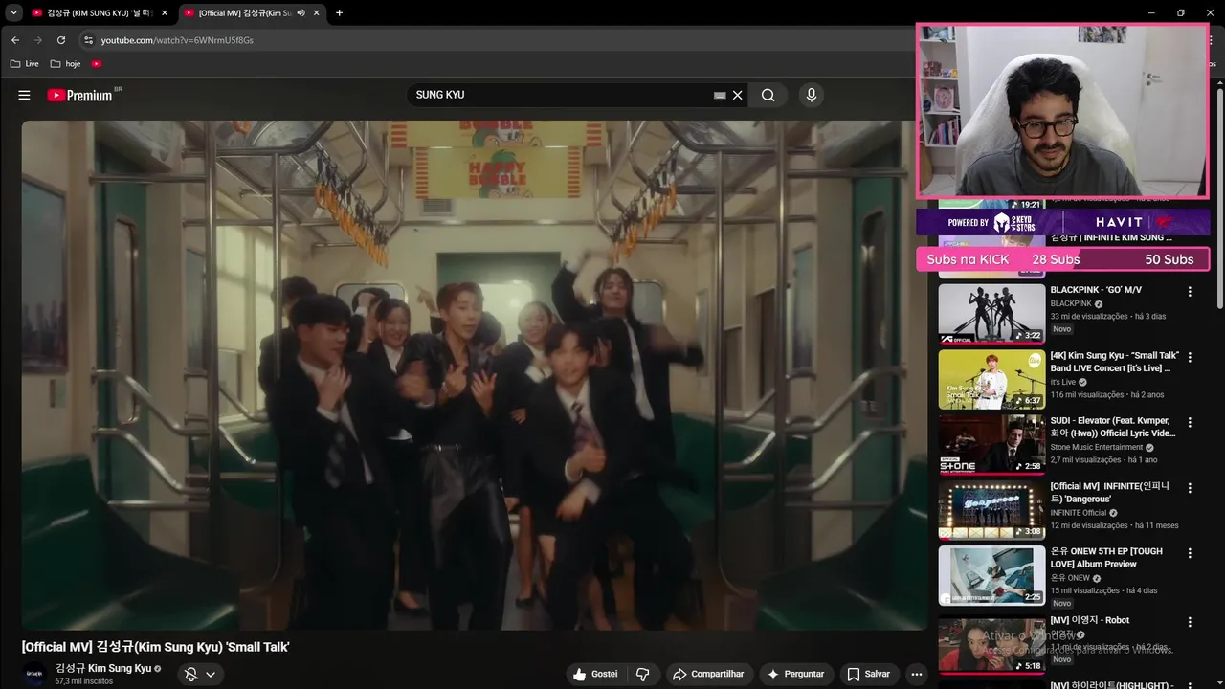
Task: Open the YouTube hamburger guide menu
Action: click(24, 95)
